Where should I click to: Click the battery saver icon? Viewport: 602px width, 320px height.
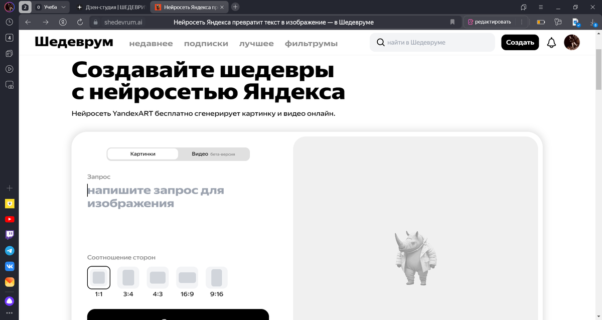pyautogui.click(x=541, y=22)
